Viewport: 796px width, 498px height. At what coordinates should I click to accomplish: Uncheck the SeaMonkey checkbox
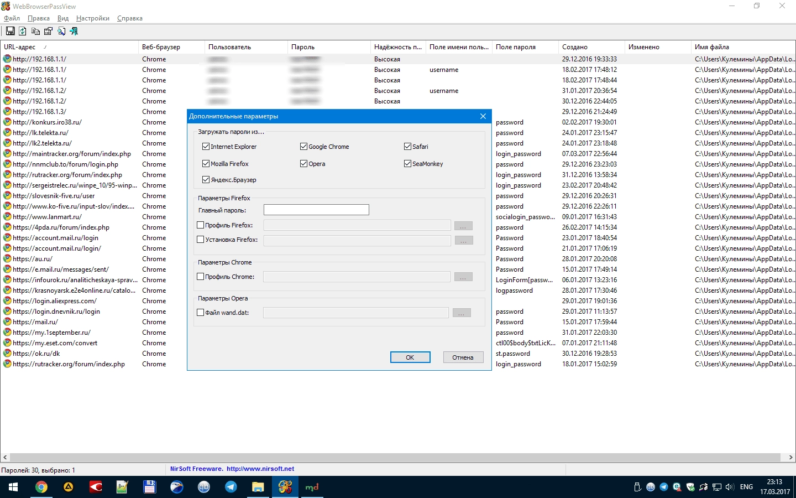coord(407,164)
